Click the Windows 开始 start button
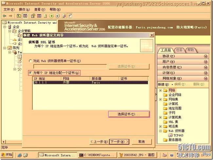 7,155
